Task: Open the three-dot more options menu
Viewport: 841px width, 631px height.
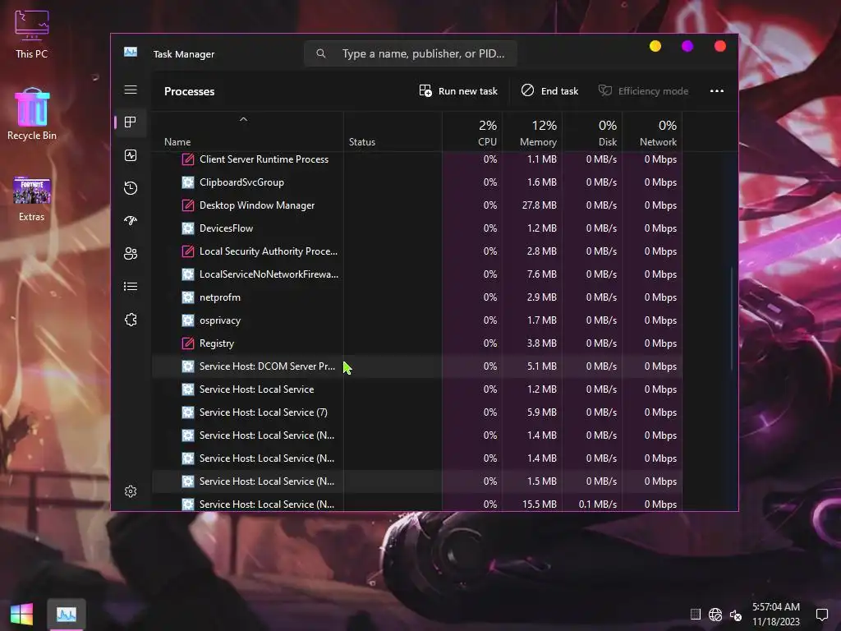Action: (x=716, y=90)
